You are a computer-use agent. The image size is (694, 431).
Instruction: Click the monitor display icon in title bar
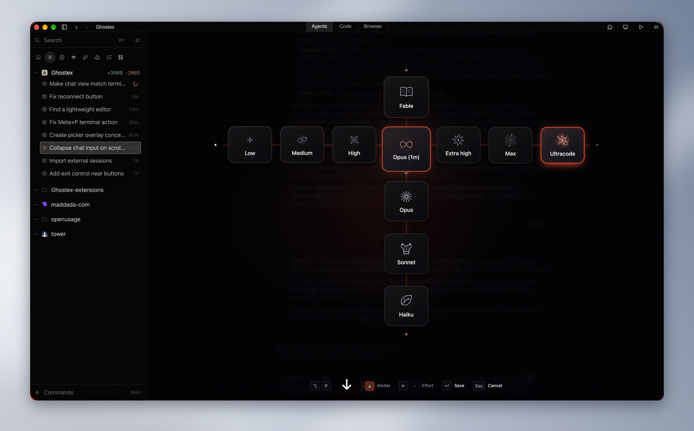point(625,27)
